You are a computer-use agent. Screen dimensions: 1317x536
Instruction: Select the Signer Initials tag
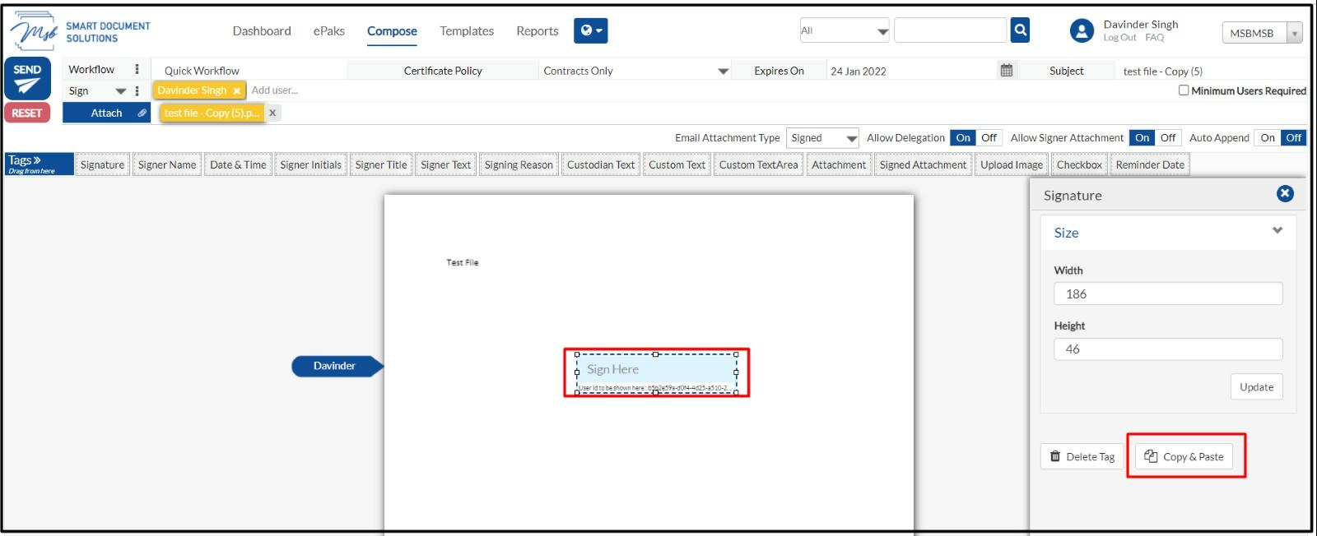pos(310,164)
